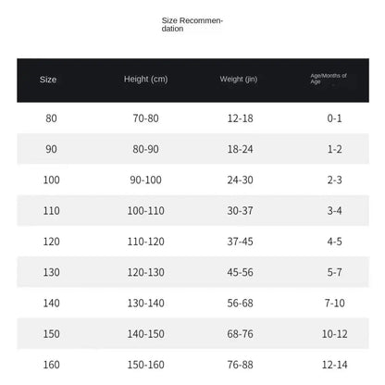
Task: Select size 130 row label
Action: (51, 272)
